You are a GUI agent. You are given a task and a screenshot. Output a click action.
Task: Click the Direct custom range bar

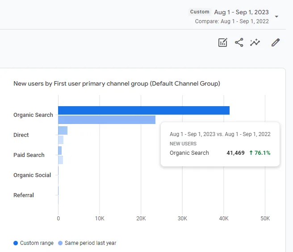pyautogui.click(x=63, y=131)
